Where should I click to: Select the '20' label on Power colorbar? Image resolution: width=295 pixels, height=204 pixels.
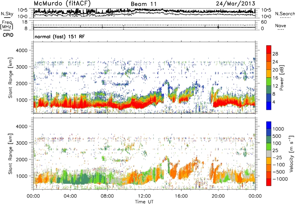tap(275, 70)
